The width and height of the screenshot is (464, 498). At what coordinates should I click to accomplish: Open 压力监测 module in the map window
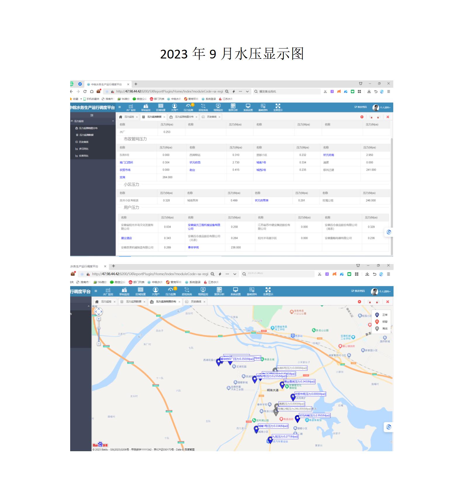[171, 291]
